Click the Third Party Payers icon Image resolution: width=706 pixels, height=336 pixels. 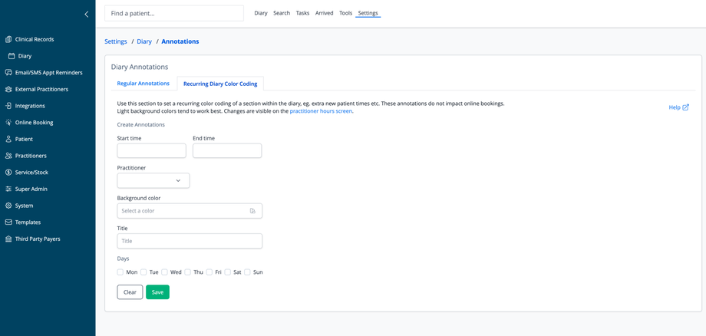point(8,239)
